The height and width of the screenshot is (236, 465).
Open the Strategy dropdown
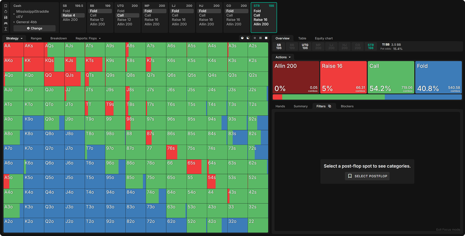(14, 38)
